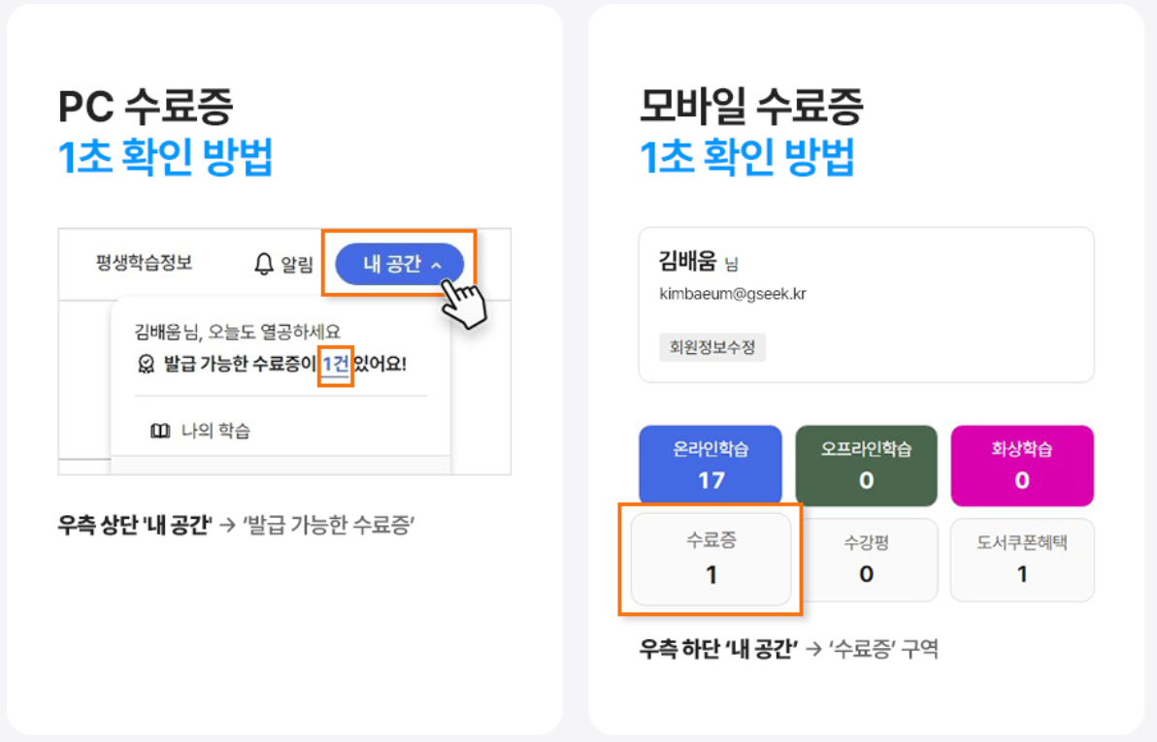Open the magenta 화상학습 0 tile
Image resolution: width=1157 pixels, height=742 pixels.
1022,466
